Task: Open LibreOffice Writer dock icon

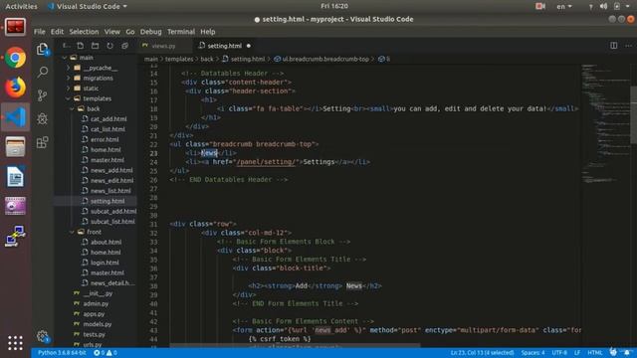Action: (x=16, y=177)
